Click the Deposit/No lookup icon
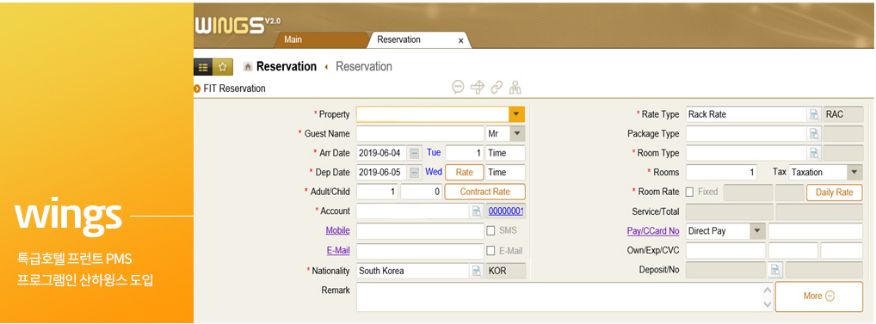Image resolution: width=876 pixels, height=324 pixels. pyautogui.click(x=775, y=270)
